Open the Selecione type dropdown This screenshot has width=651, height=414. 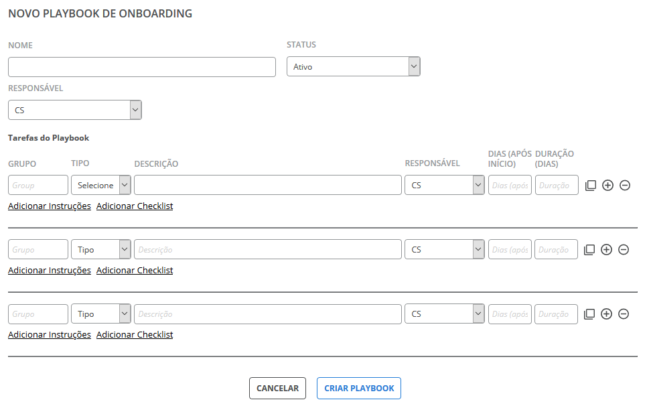pyautogui.click(x=101, y=185)
